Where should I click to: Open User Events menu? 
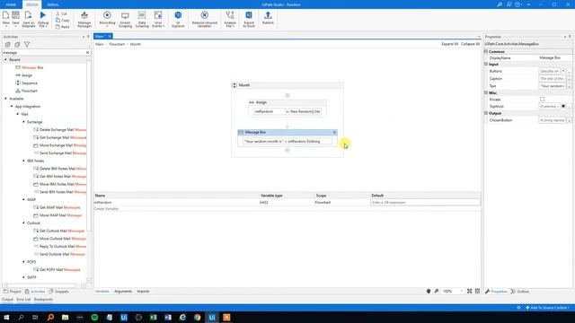click(158, 19)
